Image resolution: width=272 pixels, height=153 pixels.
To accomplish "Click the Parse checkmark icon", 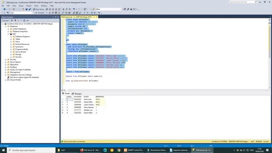I will pyautogui.click(x=50, y=13).
